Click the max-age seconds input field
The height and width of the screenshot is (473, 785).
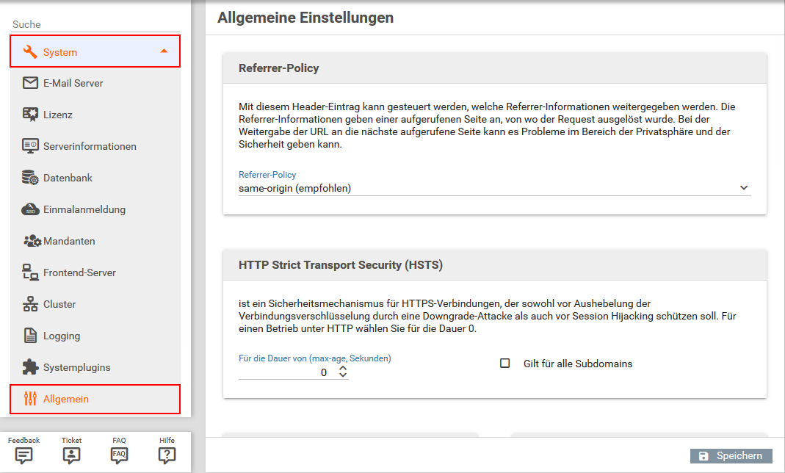click(x=285, y=372)
